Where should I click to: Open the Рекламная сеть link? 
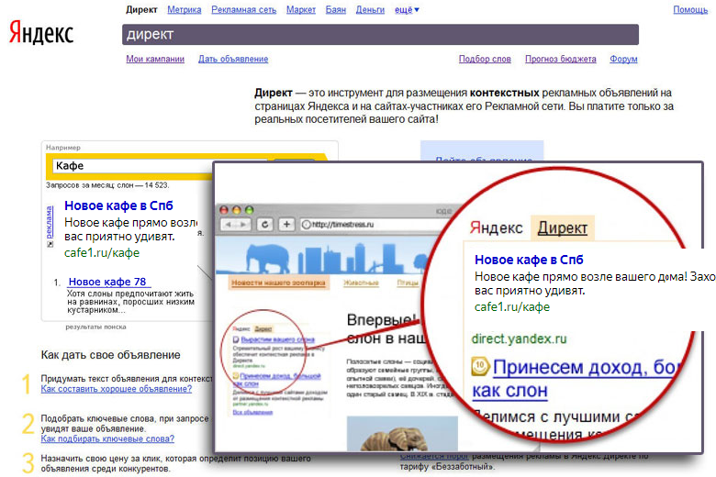coord(244,9)
